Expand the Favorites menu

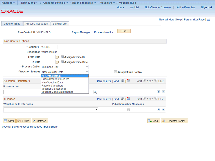pyautogui.click(x=8, y=3)
